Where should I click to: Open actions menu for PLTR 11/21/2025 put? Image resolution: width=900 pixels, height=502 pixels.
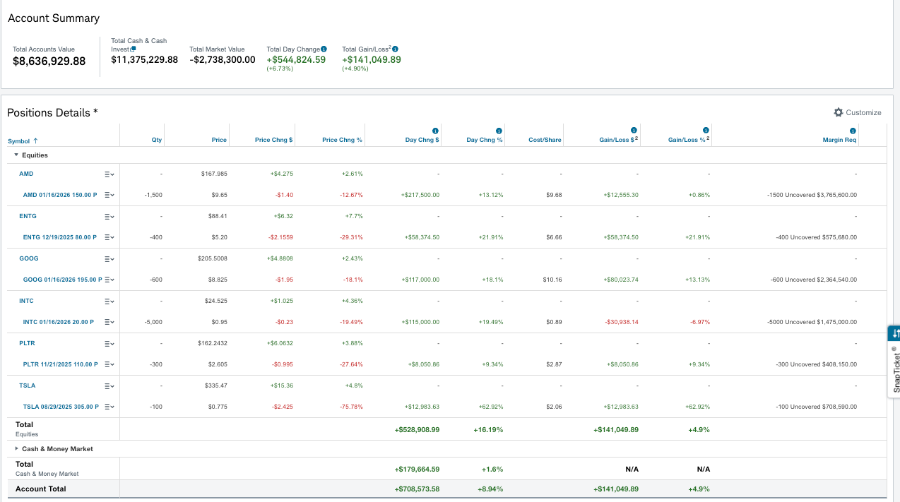pyautogui.click(x=109, y=364)
